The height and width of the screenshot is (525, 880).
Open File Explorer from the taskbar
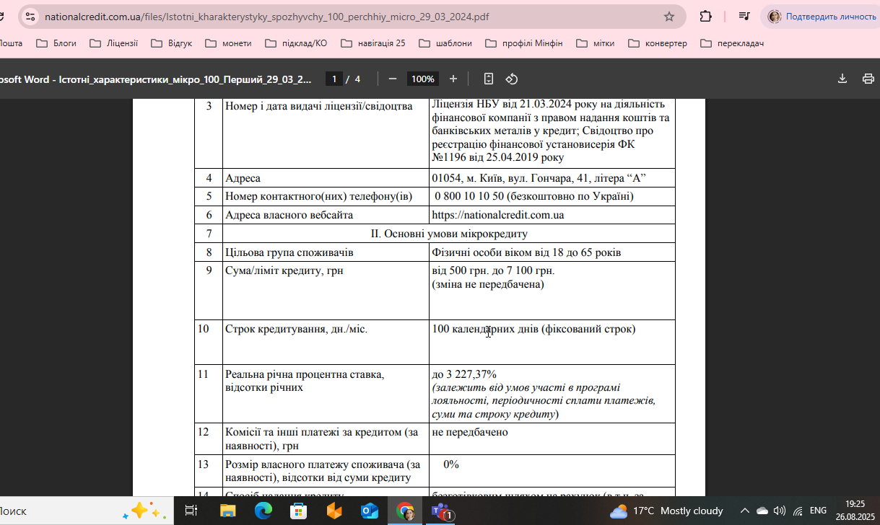coord(227,511)
